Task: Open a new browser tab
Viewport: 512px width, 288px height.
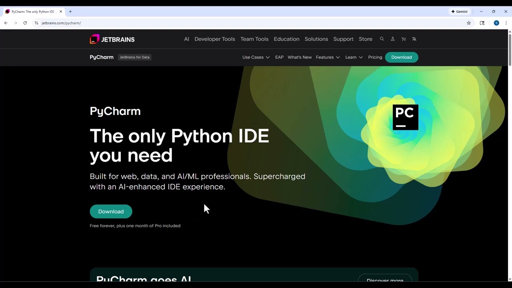Action: click(x=70, y=12)
